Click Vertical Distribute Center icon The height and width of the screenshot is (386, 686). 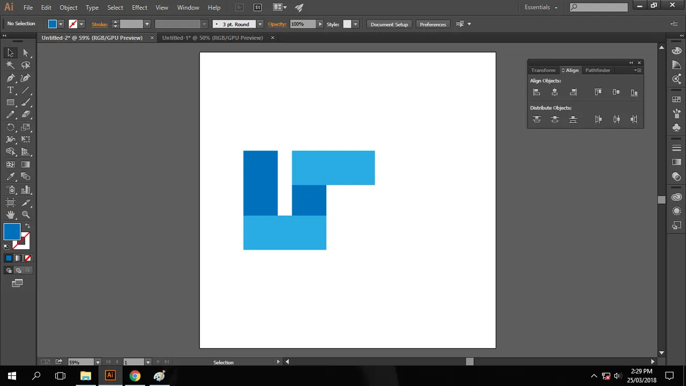pos(555,119)
